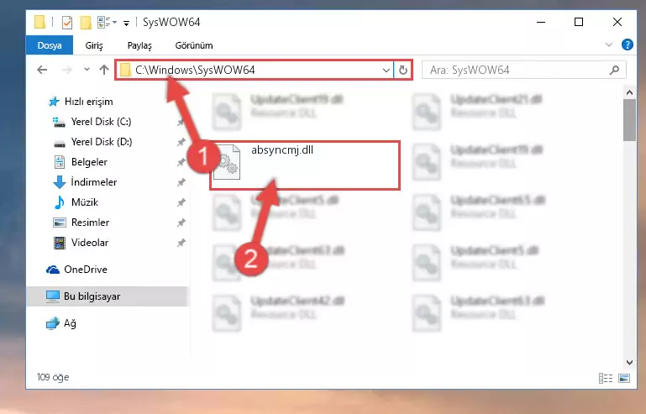Click the İndirmeler download arrow icon

(60, 182)
